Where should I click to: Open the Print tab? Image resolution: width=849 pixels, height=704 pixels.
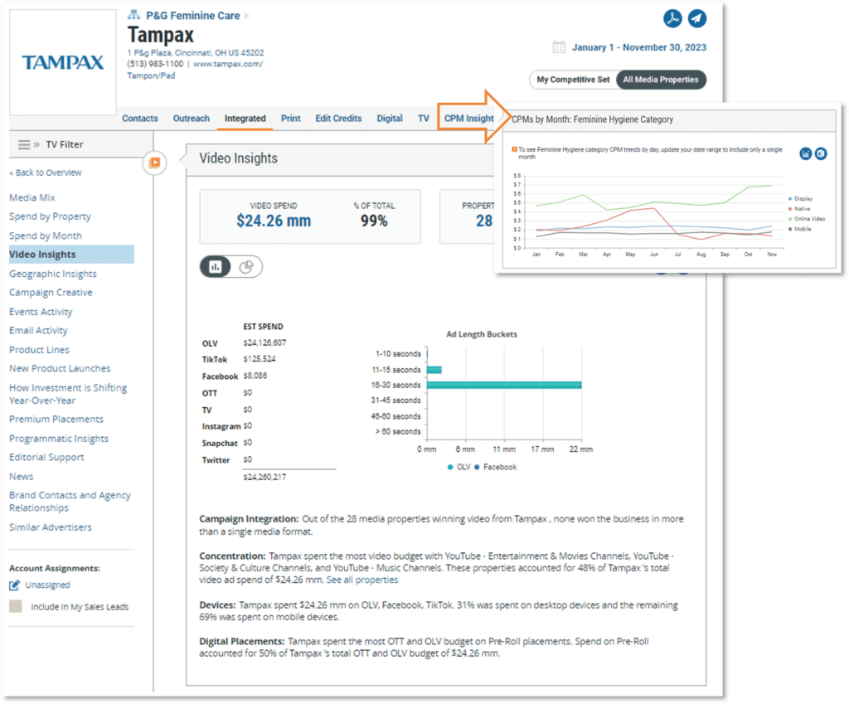coord(291,118)
